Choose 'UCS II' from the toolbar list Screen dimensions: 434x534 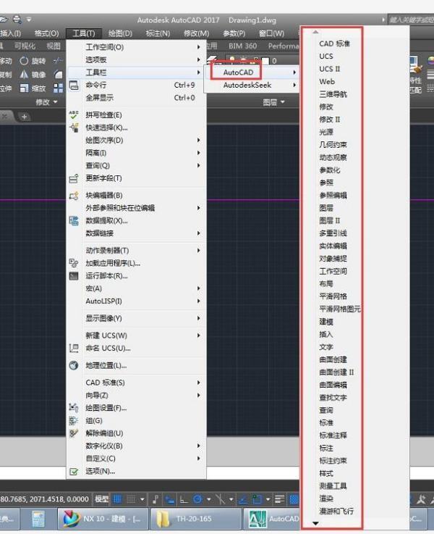(x=330, y=69)
